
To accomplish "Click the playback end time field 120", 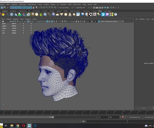I will [103, 117].
